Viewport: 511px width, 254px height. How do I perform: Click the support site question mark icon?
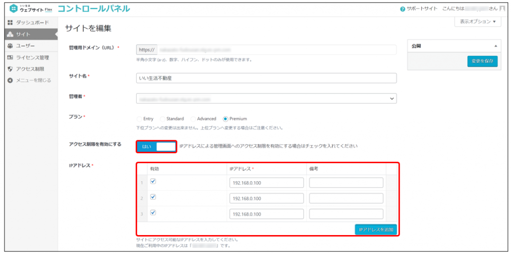[403, 9]
